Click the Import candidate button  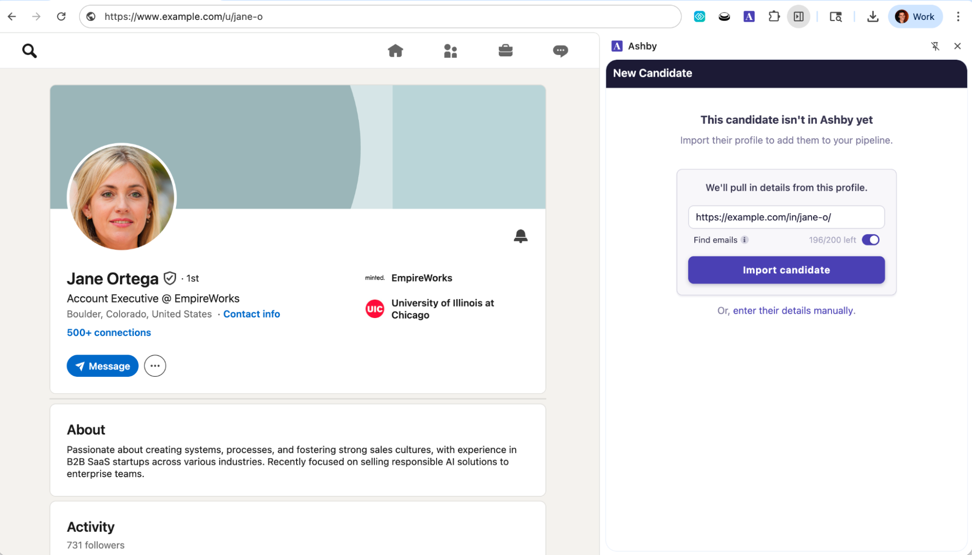coord(786,270)
